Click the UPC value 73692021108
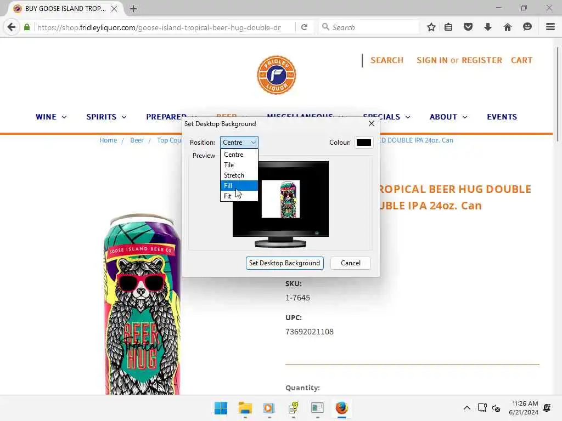562x421 pixels. point(310,332)
